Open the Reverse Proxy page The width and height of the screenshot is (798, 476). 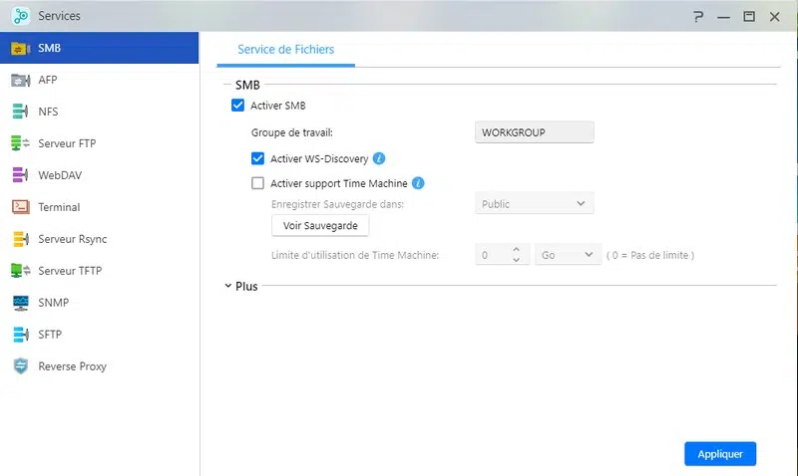[x=99, y=366]
